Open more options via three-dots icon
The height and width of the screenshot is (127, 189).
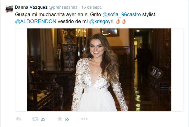point(84,119)
